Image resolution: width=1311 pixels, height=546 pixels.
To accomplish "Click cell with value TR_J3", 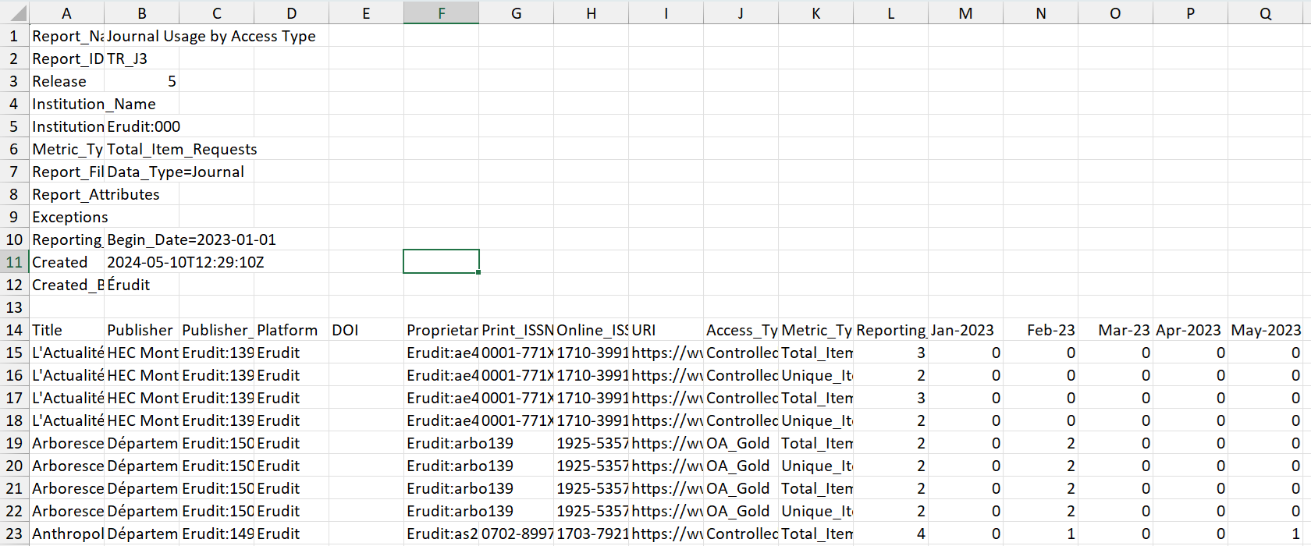I will 142,58.
